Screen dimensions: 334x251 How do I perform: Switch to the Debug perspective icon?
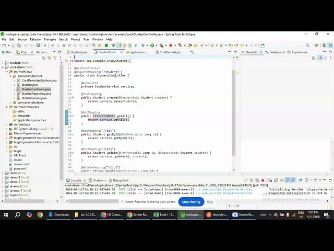click(x=330, y=45)
